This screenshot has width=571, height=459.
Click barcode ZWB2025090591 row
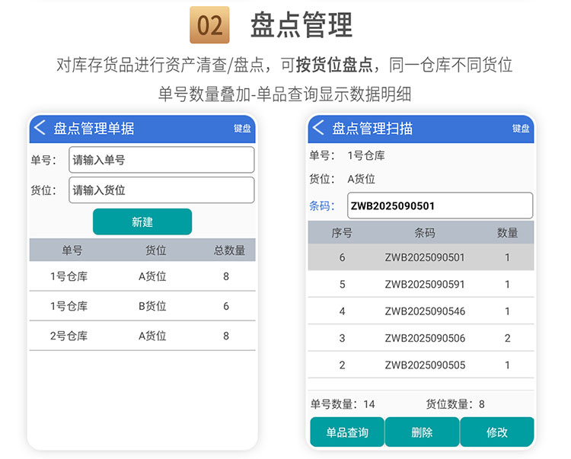tap(421, 284)
